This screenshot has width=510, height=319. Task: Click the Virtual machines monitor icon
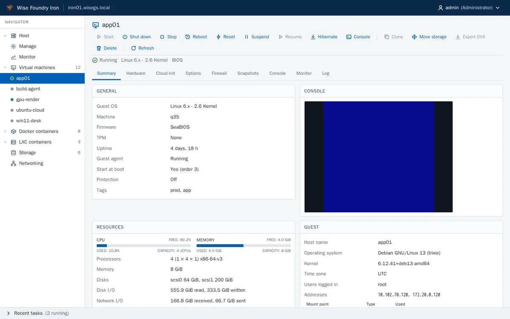[x=14, y=68]
